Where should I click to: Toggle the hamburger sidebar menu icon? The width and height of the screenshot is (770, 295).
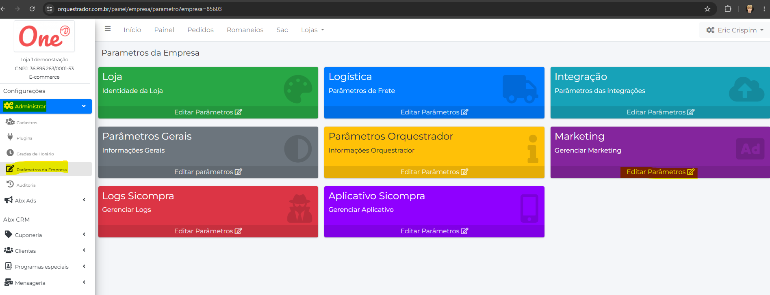108,28
